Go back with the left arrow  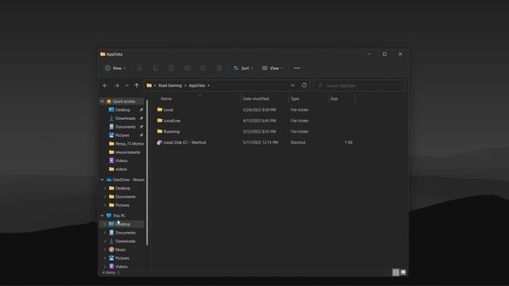[105, 86]
